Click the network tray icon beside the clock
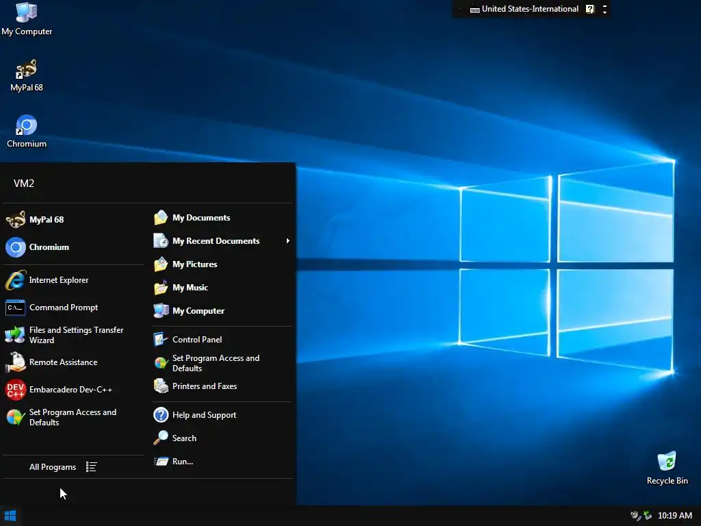This screenshot has height=526, width=701. (x=648, y=516)
